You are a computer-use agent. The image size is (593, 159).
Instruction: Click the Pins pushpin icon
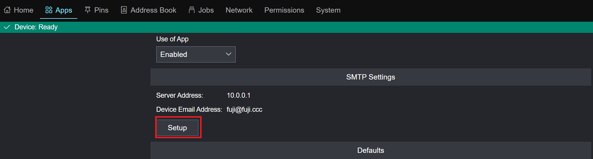tap(88, 10)
